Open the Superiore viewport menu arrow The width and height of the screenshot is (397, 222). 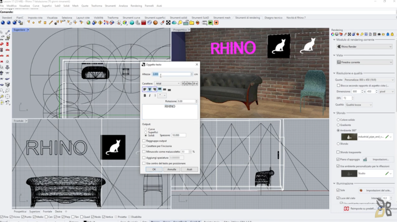pyautogui.click(x=28, y=30)
